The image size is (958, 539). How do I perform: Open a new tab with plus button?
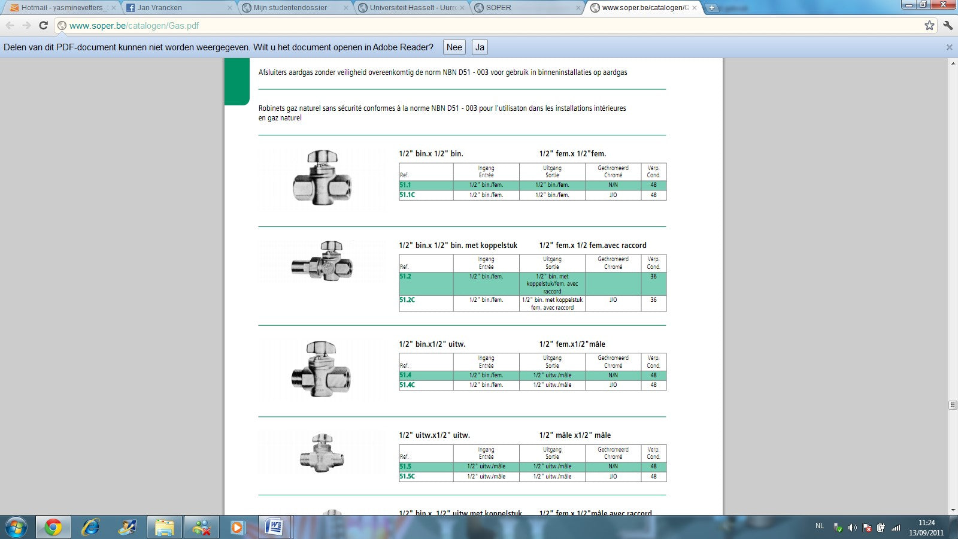point(711,8)
